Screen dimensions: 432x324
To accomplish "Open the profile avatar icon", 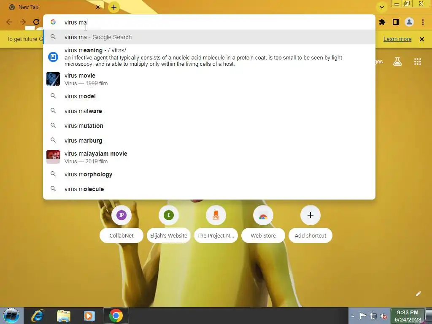I will pyautogui.click(x=409, y=22).
